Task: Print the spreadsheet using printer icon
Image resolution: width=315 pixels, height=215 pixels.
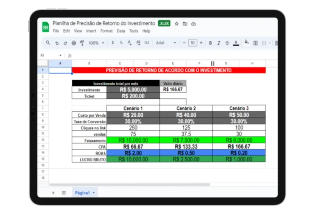Action: point(74,43)
